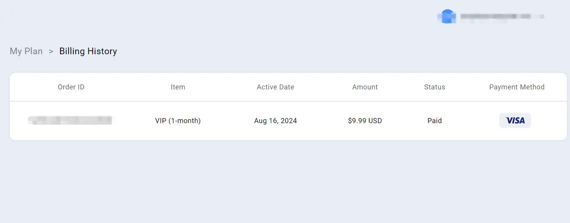Click the "Item" column header

pyautogui.click(x=178, y=87)
